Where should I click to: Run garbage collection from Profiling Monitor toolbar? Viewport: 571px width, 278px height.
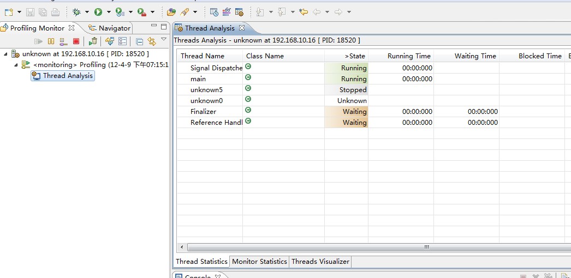click(93, 41)
